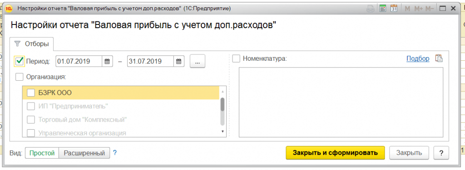Click the printer icon in title bar

click(371, 9)
